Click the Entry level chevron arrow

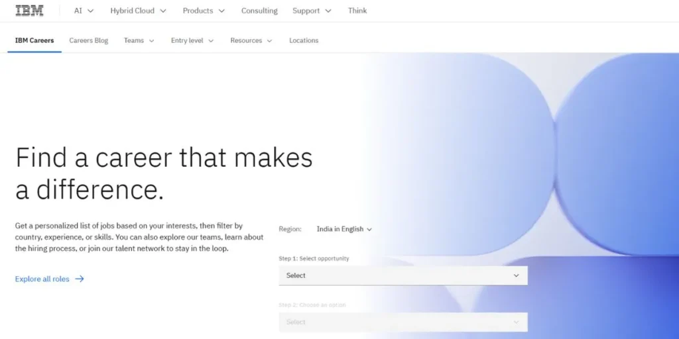(211, 41)
